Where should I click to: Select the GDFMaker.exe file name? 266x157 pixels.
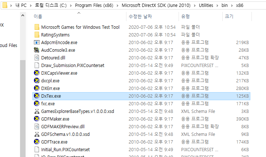55,119
